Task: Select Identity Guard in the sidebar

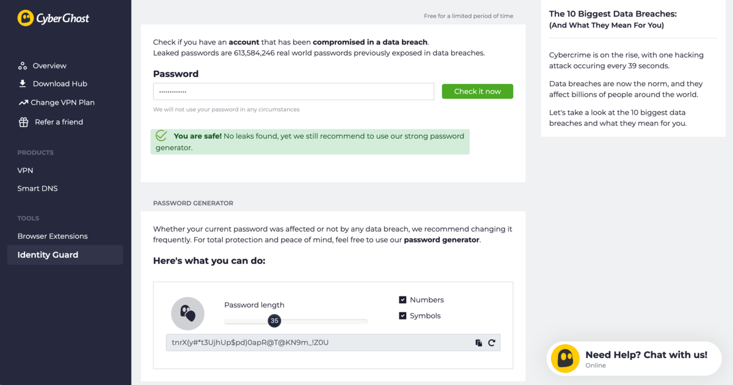Action: [48, 255]
